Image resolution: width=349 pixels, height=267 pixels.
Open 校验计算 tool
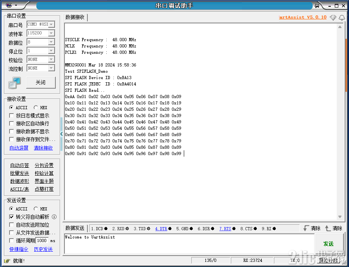tap(44, 173)
